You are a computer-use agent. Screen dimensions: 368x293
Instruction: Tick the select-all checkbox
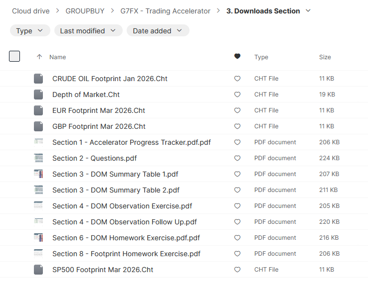tap(14, 57)
